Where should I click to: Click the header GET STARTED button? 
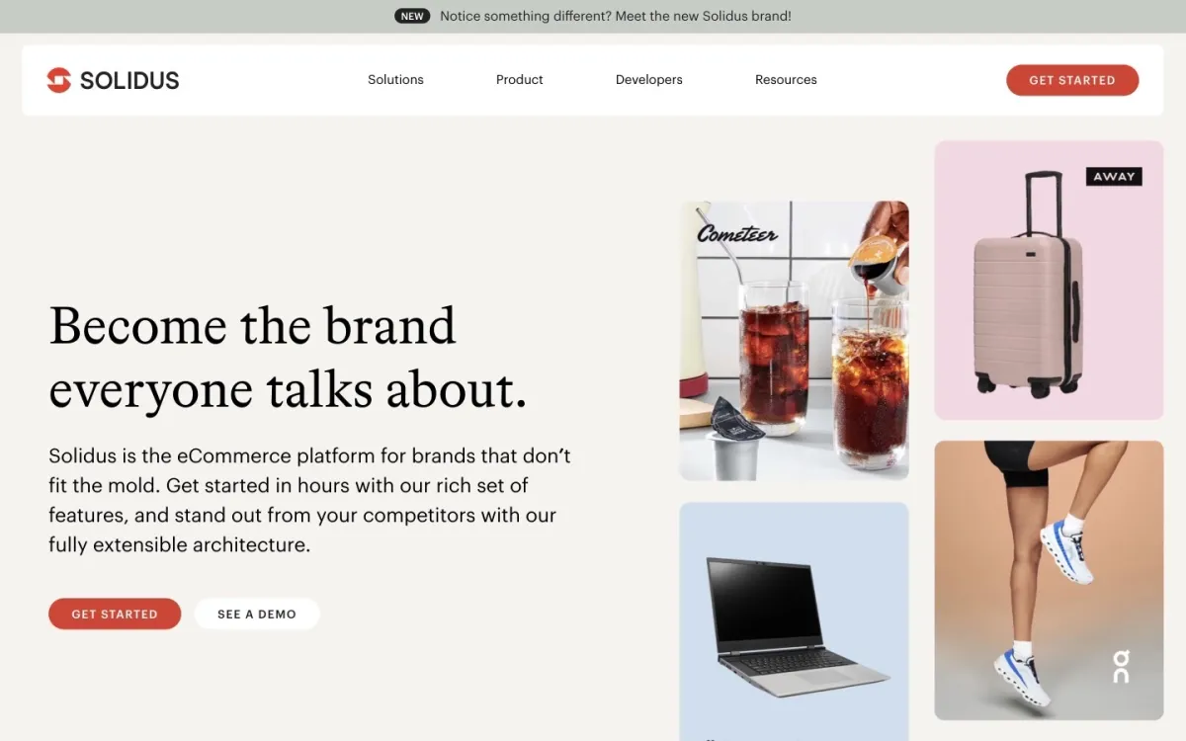(x=1072, y=80)
